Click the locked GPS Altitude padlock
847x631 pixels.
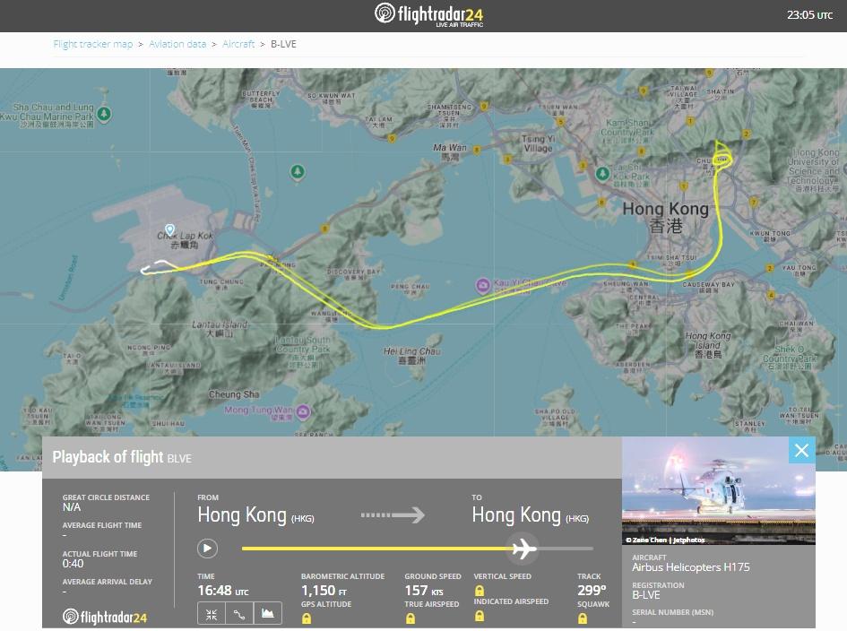pos(307,618)
